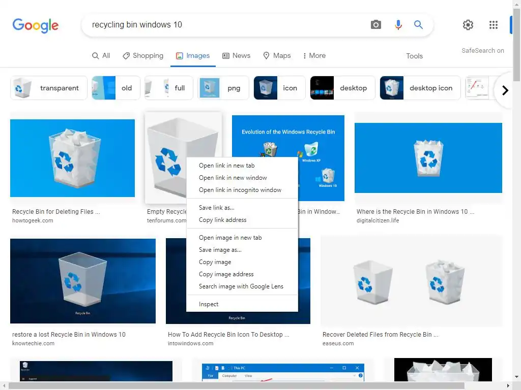The height and width of the screenshot is (390, 521).
Task: Click the knowtechie.com source link
Action: pos(33,344)
